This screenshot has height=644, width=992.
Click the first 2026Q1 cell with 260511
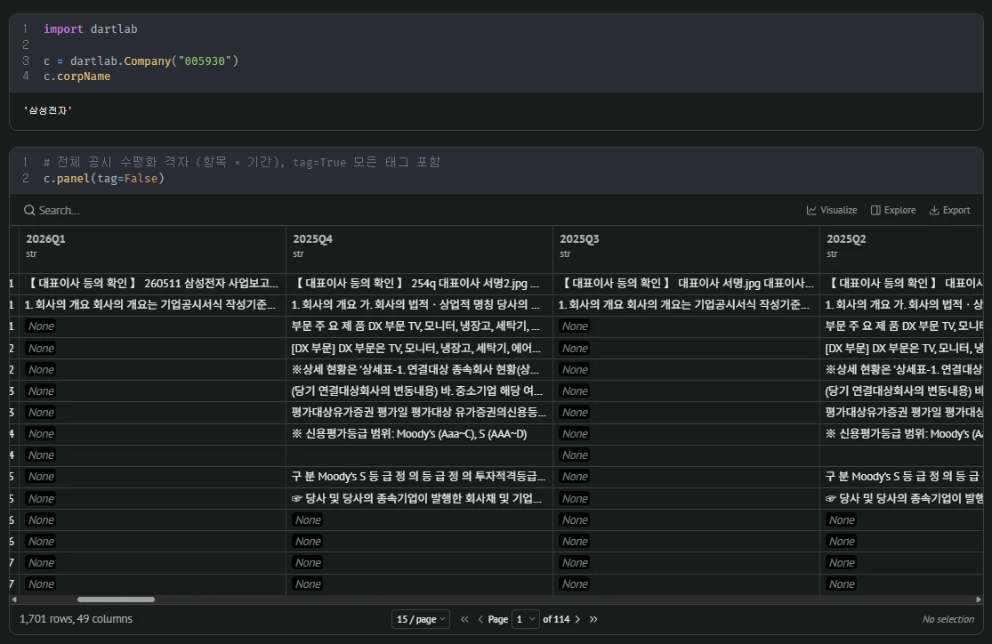(152, 284)
